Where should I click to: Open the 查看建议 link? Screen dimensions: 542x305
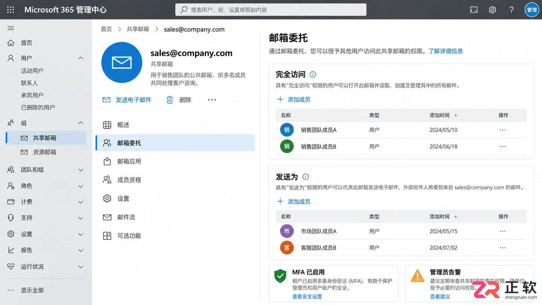coord(440,297)
